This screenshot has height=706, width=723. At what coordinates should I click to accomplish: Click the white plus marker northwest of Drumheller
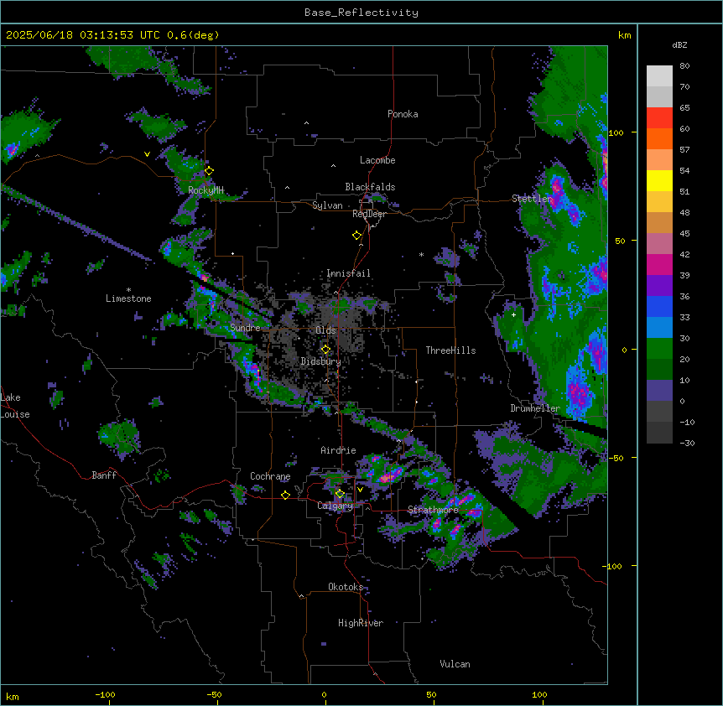pyautogui.click(x=513, y=314)
